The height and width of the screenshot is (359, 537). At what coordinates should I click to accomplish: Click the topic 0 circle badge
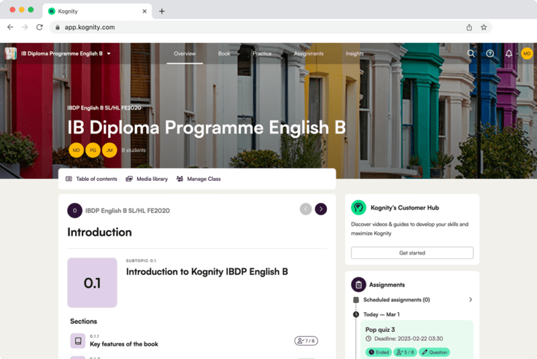click(x=75, y=210)
